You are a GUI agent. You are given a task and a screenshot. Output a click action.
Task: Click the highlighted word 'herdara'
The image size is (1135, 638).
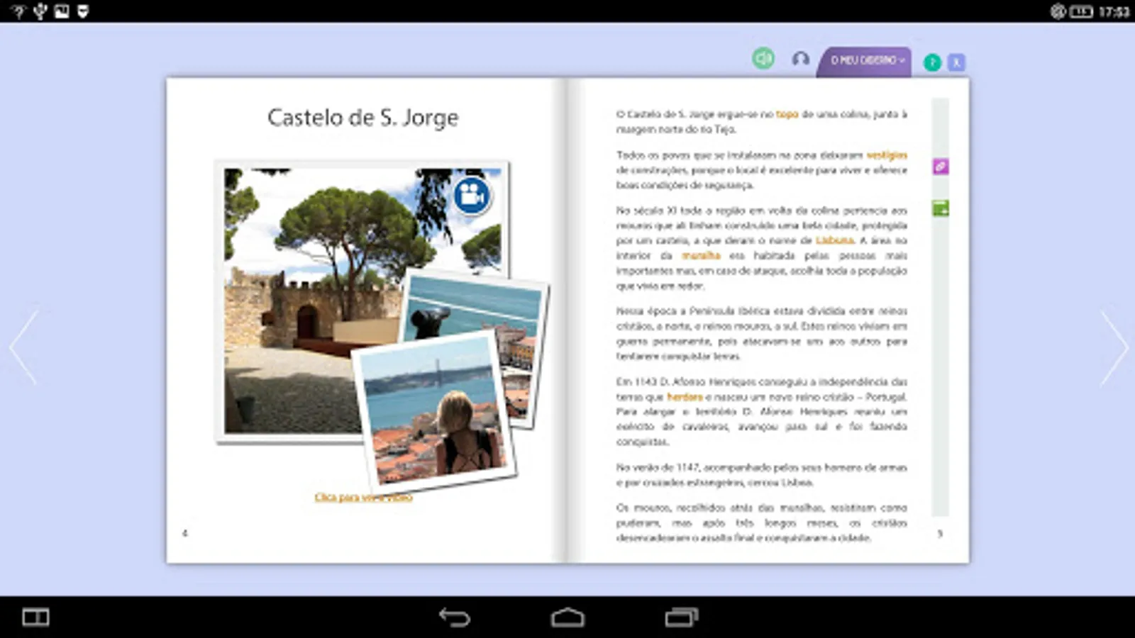click(685, 397)
